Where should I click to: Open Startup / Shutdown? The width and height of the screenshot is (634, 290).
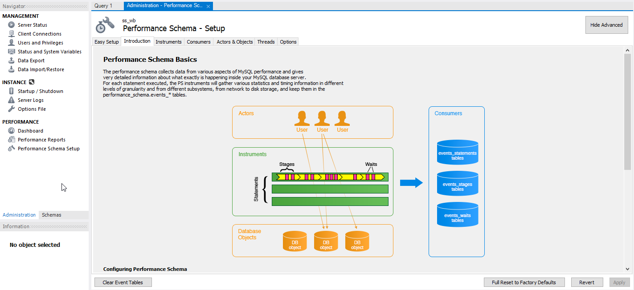(41, 91)
